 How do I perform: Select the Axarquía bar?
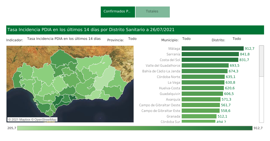pyautogui.click(x=201, y=99)
